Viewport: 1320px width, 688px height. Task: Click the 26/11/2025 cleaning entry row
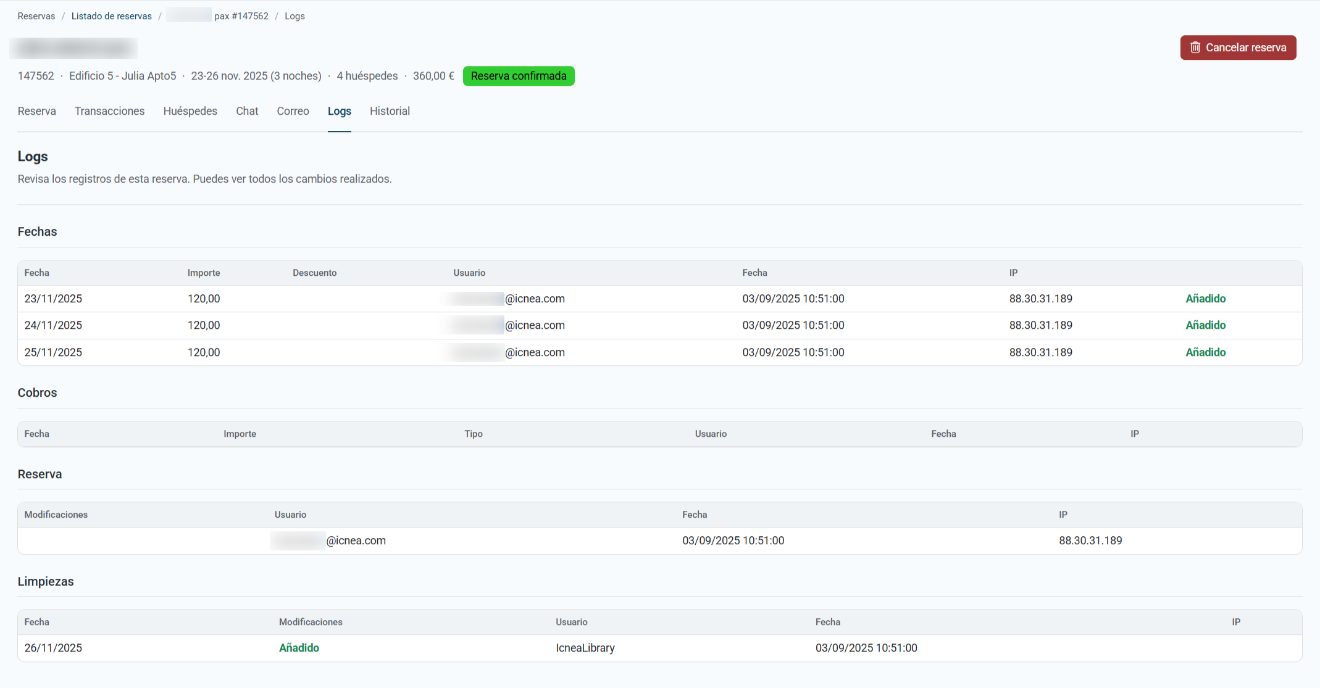tap(53, 648)
